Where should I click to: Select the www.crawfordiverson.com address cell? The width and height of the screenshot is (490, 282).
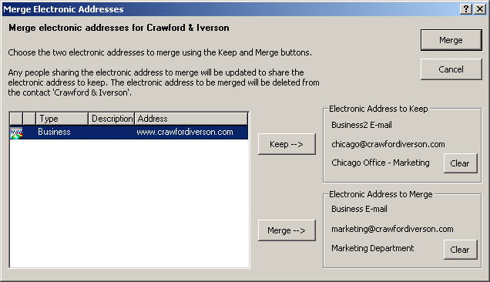[x=185, y=132]
